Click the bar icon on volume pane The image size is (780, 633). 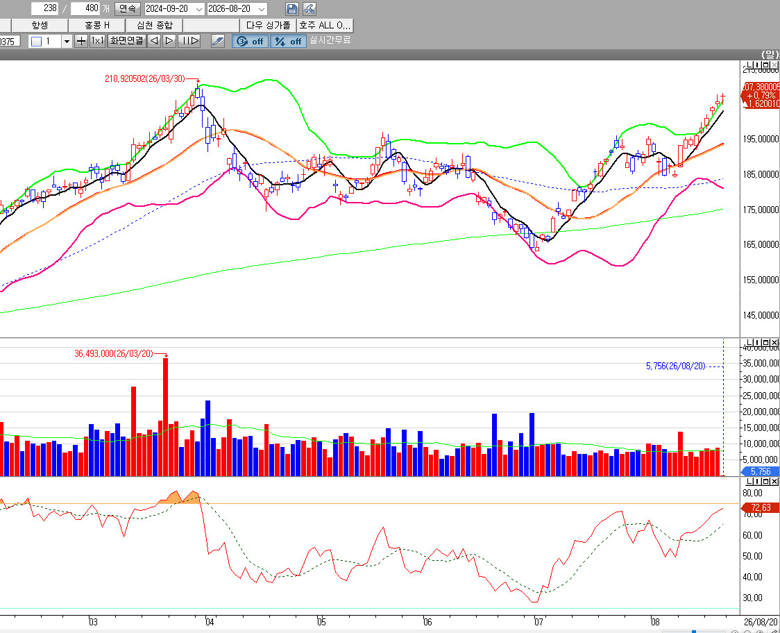coord(757,342)
